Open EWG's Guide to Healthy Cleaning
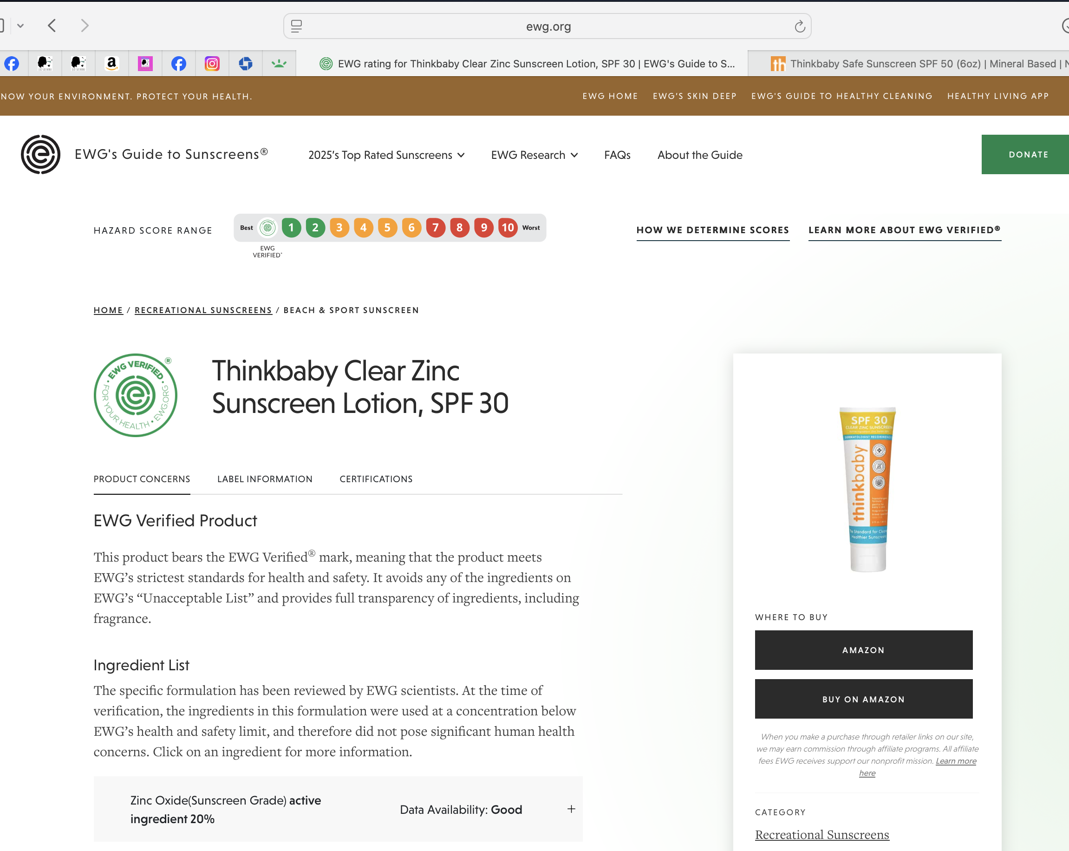 coord(841,96)
